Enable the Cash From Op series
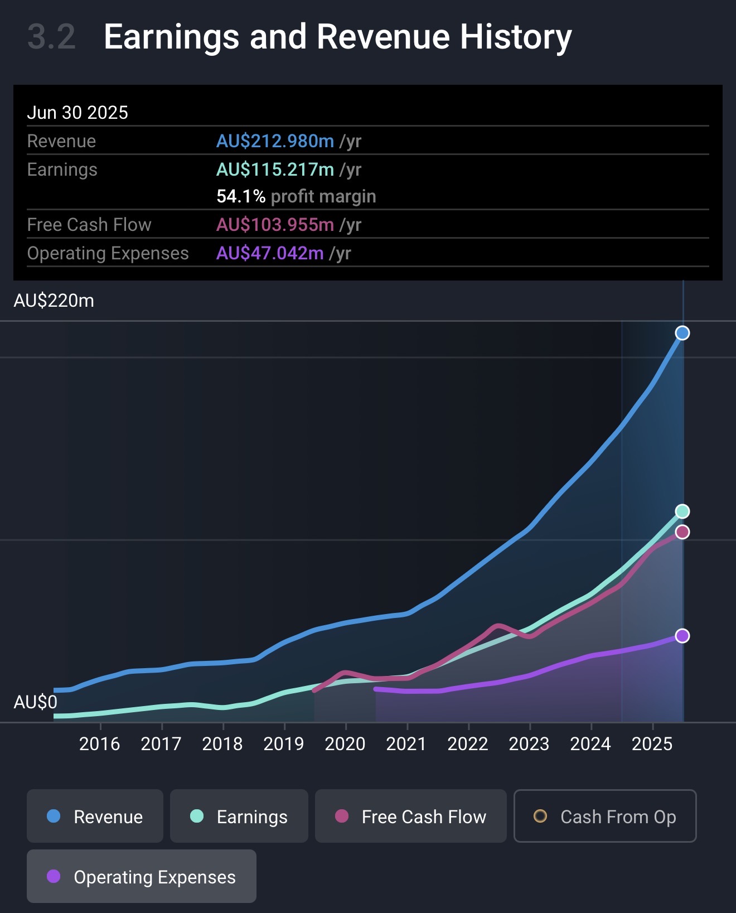This screenshot has width=736, height=913. pyautogui.click(x=605, y=817)
